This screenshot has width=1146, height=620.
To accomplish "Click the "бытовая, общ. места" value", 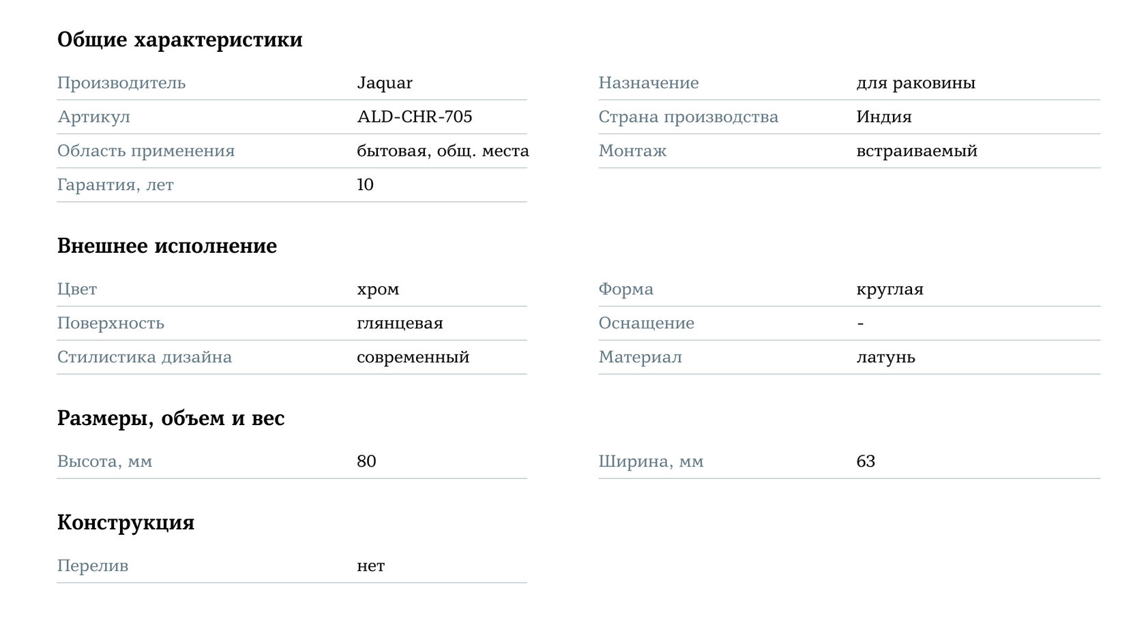I will click(443, 151).
